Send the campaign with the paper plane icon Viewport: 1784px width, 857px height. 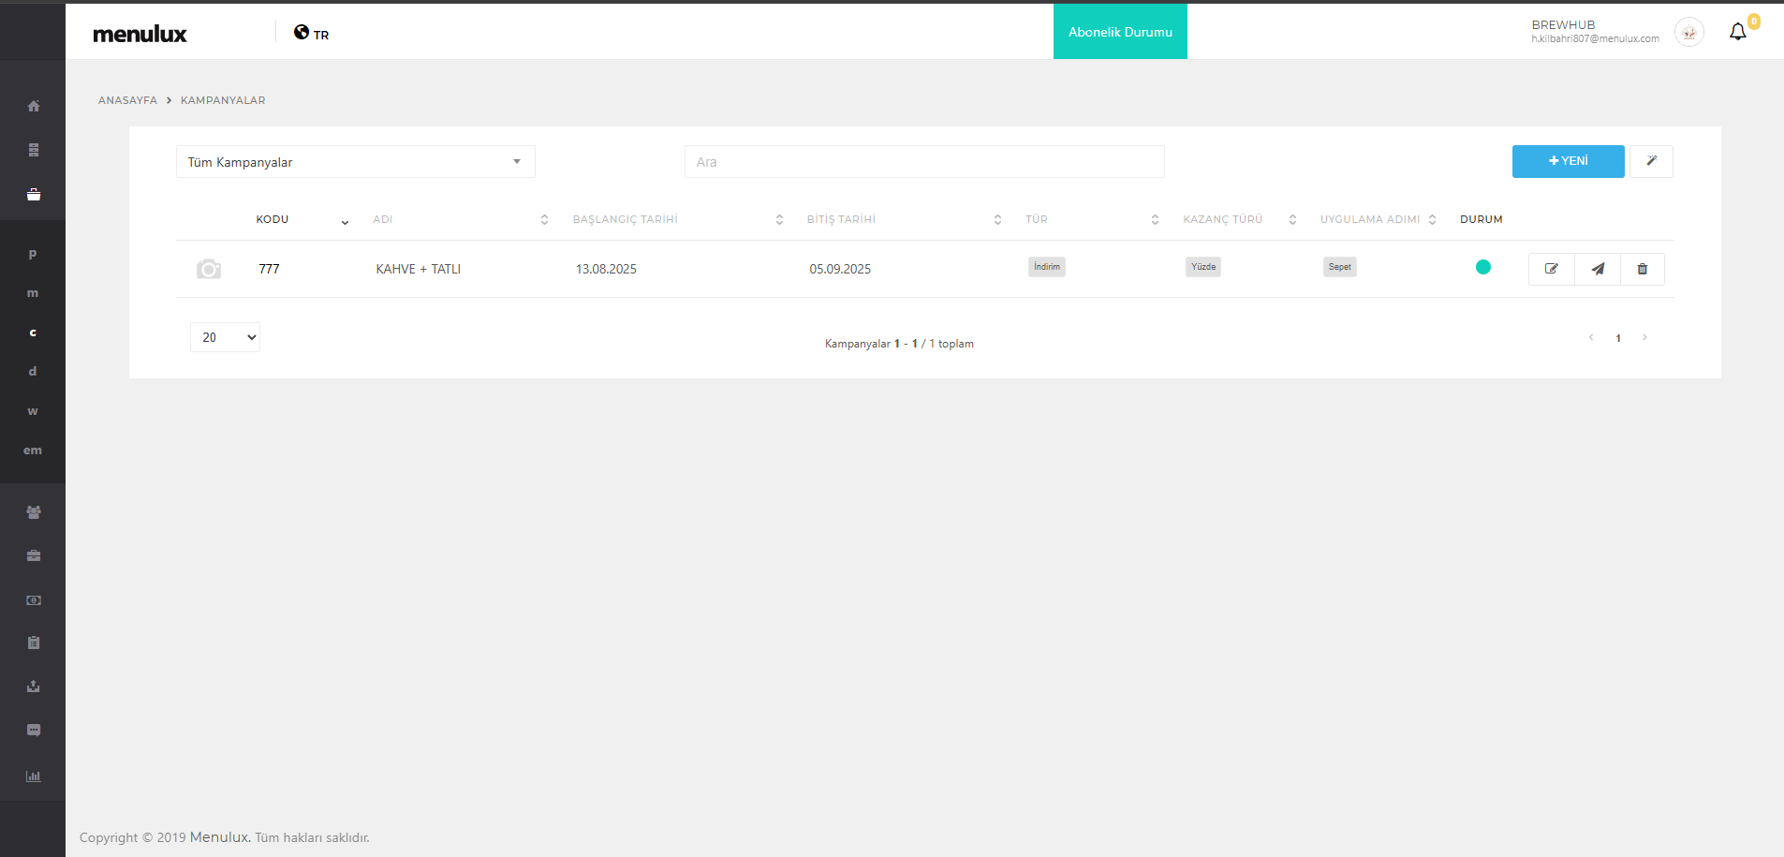pos(1597,269)
